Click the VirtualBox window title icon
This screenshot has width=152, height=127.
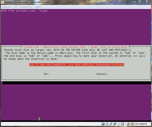tap(2, 2)
